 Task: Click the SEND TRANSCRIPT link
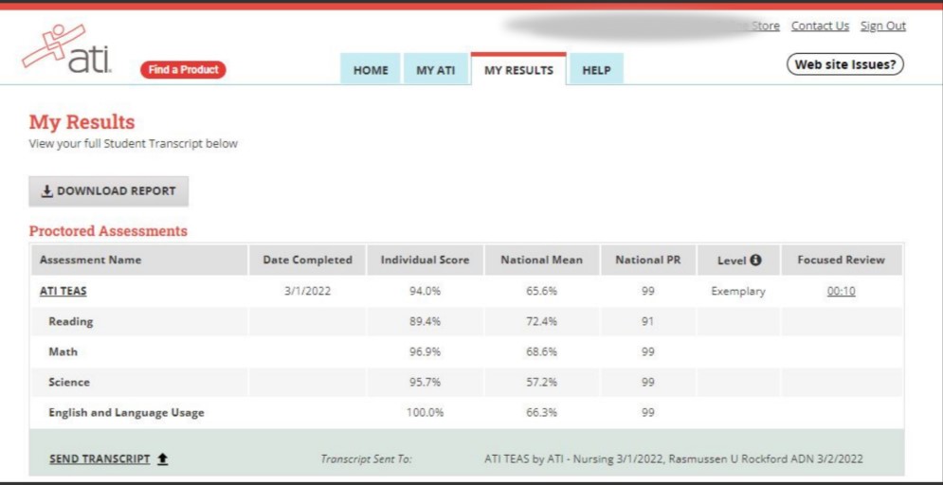(100, 458)
